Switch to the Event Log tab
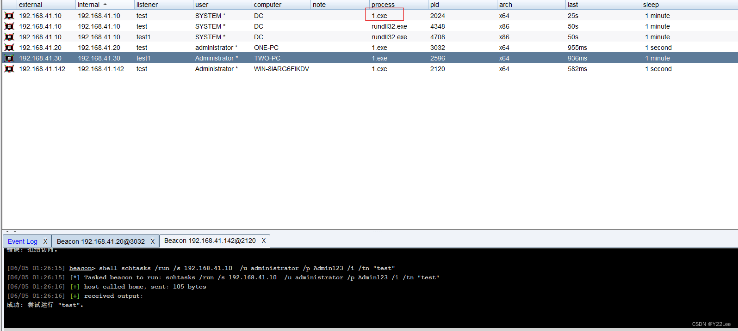738x331 pixels. 23,241
